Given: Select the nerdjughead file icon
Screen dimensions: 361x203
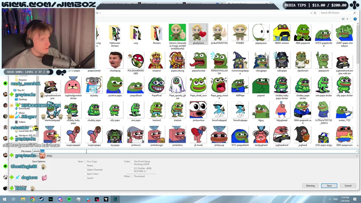Looking at the screenshot, I should [x=261, y=135].
